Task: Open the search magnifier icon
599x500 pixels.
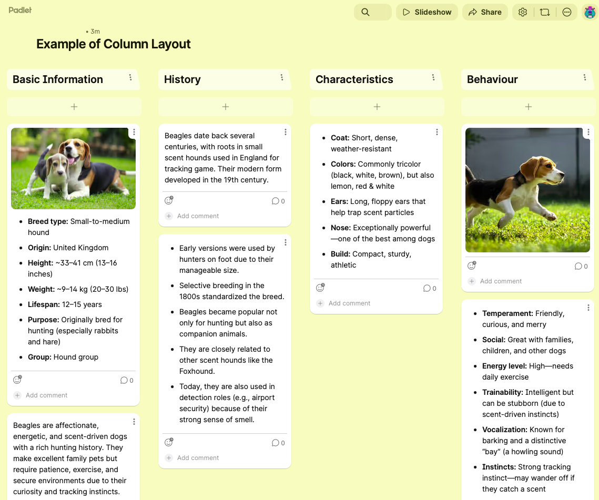Action: point(366,12)
